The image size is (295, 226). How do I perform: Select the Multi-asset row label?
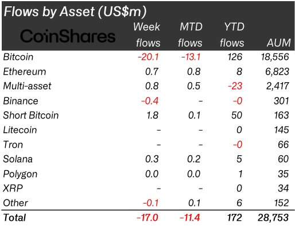point(28,86)
